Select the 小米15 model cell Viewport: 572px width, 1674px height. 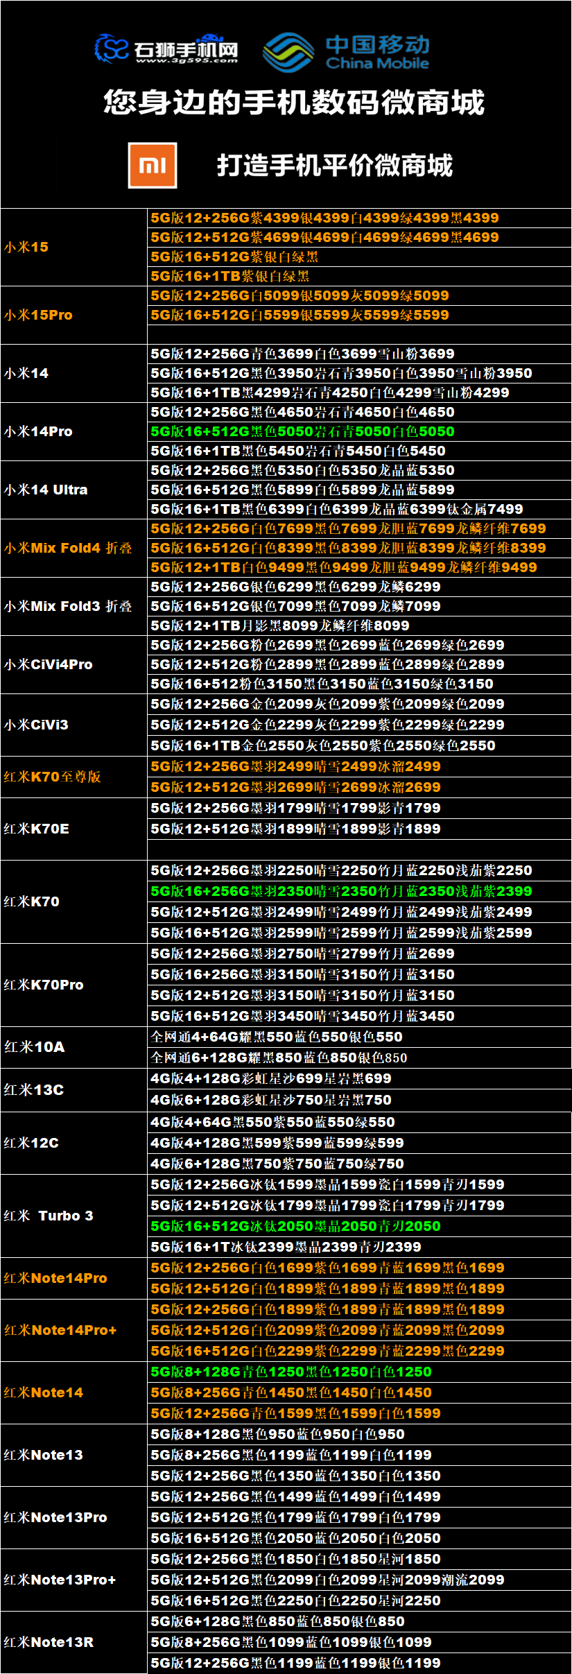coord(73,247)
